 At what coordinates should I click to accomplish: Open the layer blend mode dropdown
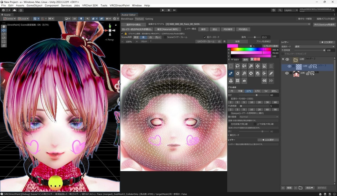(315, 47)
